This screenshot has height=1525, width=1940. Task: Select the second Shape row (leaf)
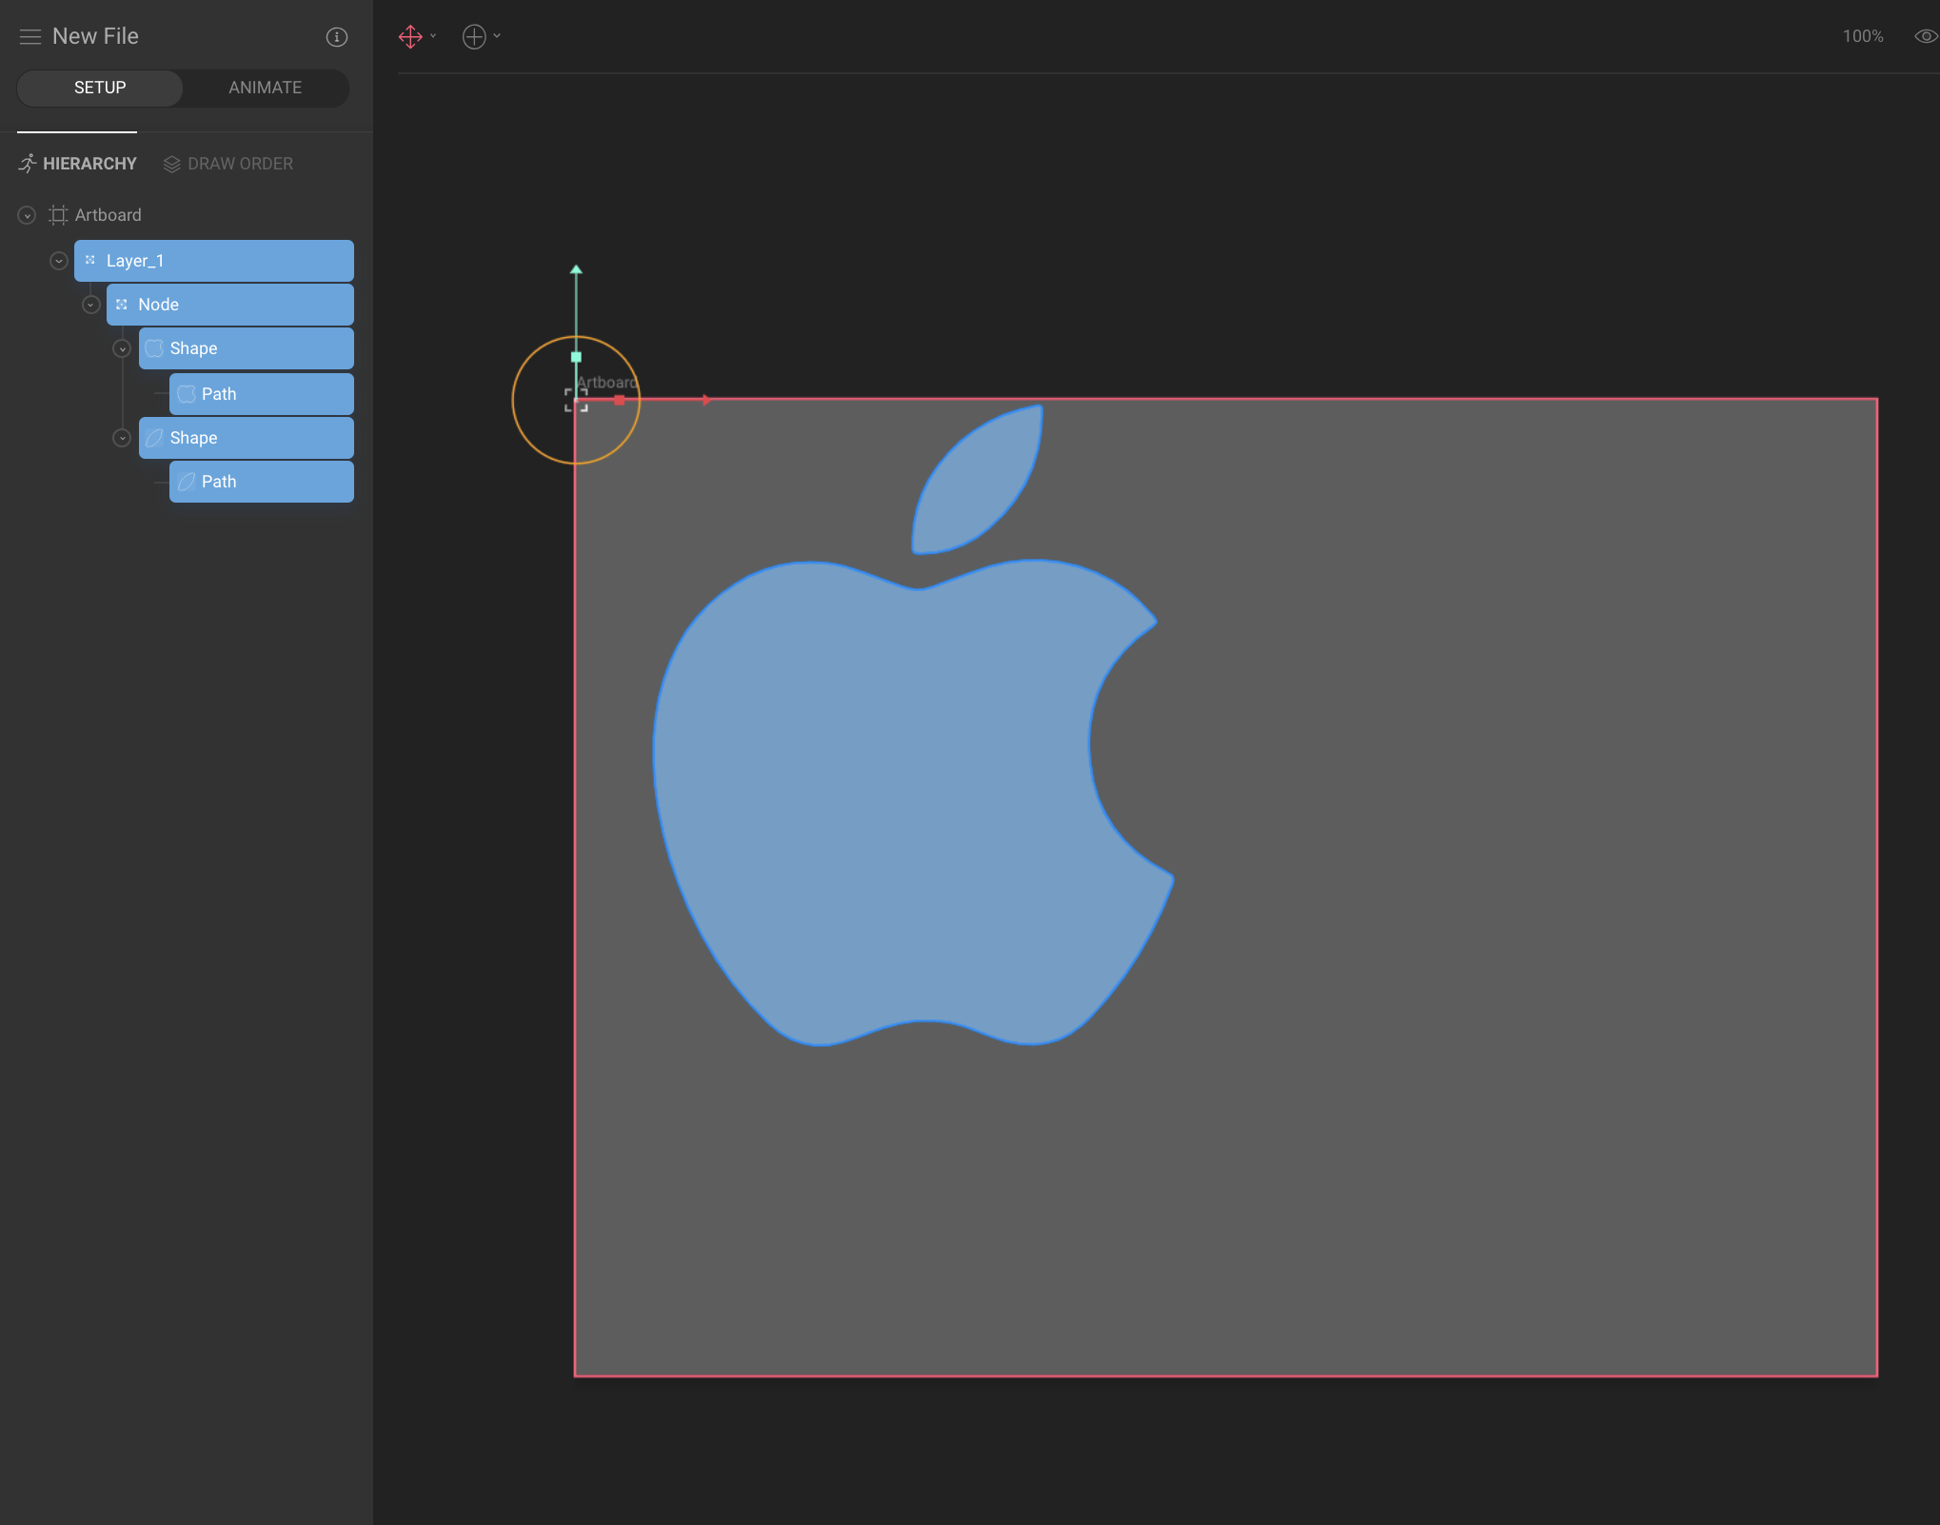(x=247, y=438)
